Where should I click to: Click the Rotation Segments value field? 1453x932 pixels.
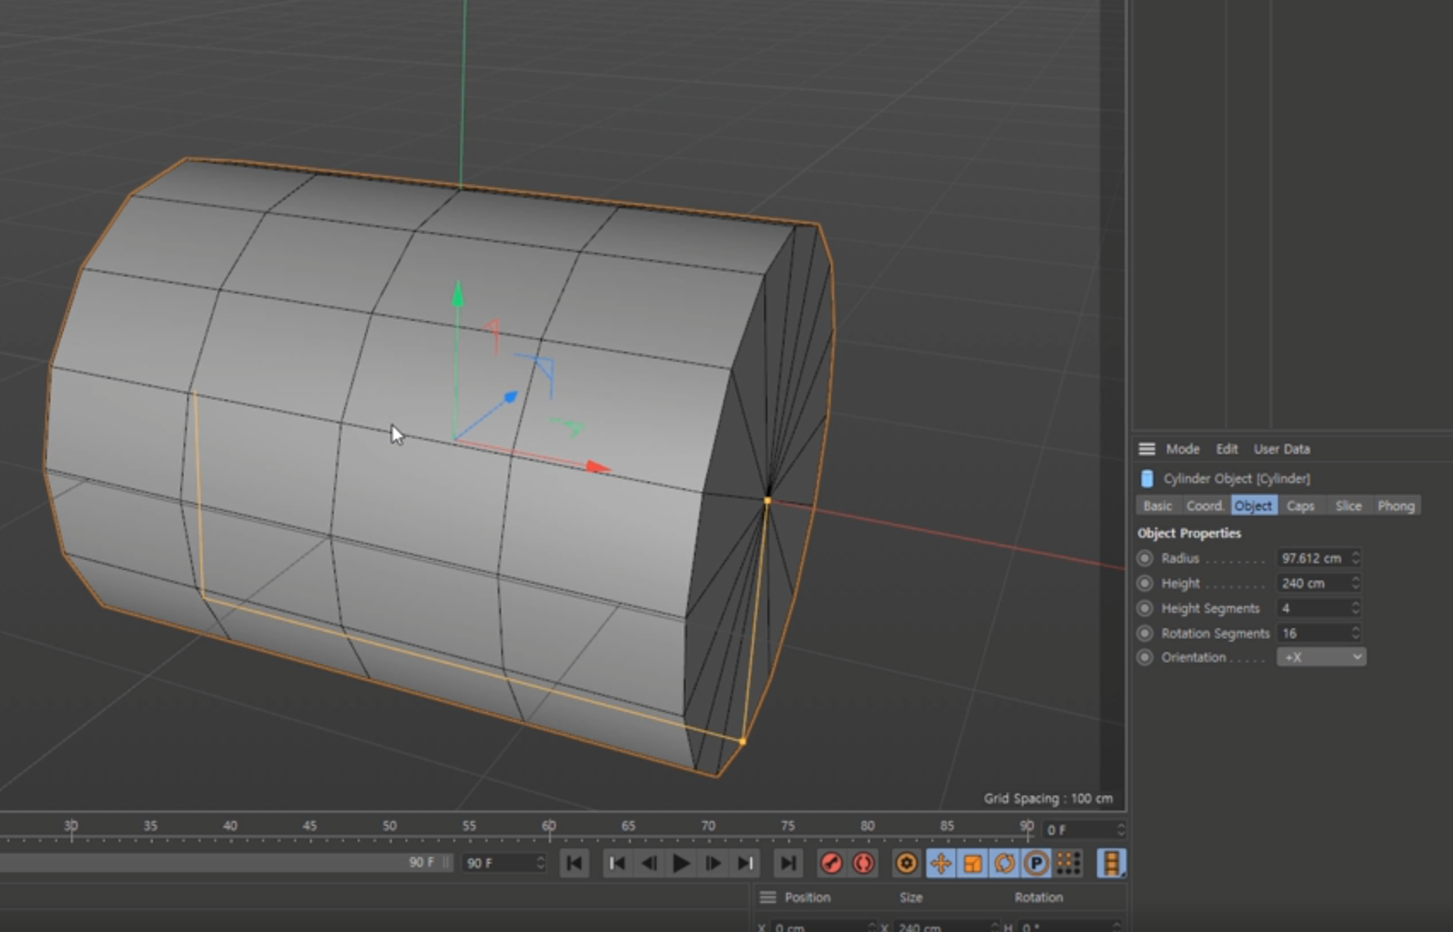tap(1313, 633)
